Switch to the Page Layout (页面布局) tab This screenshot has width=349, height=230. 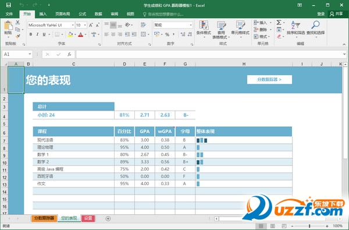coord(63,14)
